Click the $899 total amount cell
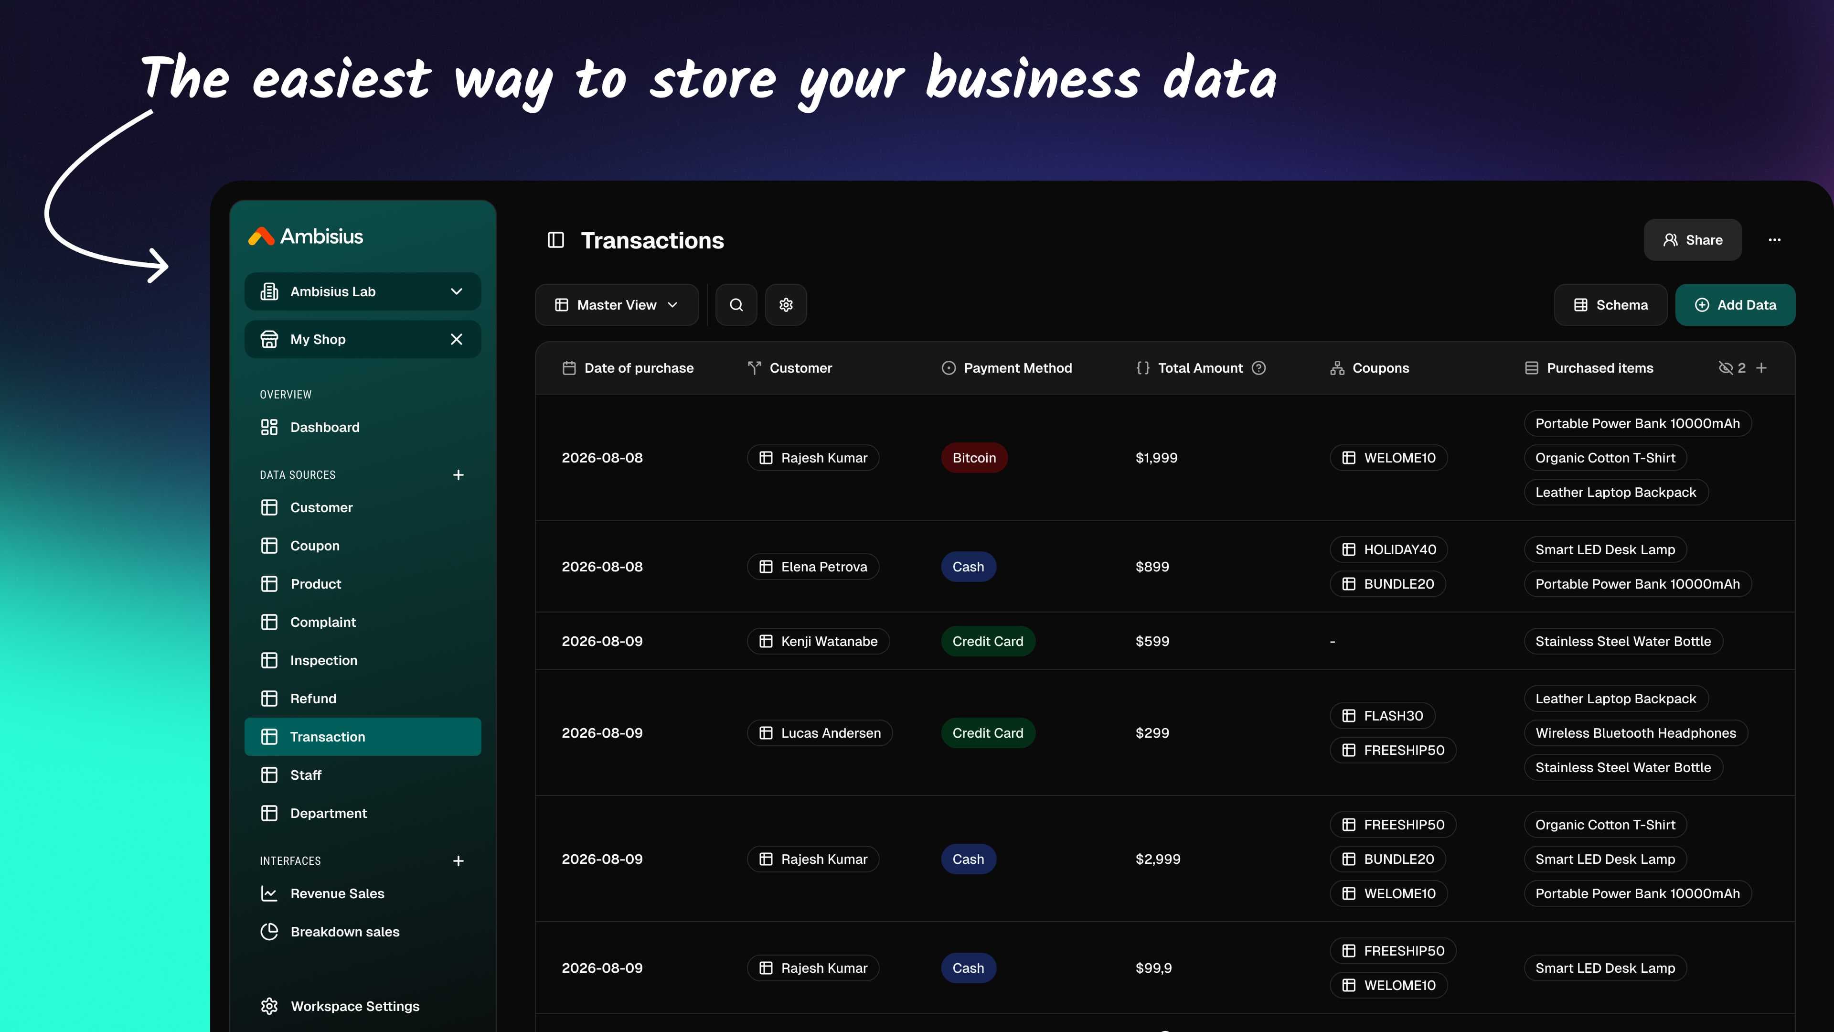 [1152, 567]
